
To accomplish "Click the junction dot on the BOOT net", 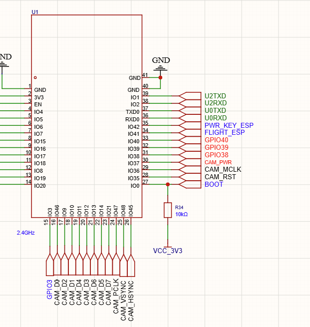I will pyautogui.click(x=168, y=184).
